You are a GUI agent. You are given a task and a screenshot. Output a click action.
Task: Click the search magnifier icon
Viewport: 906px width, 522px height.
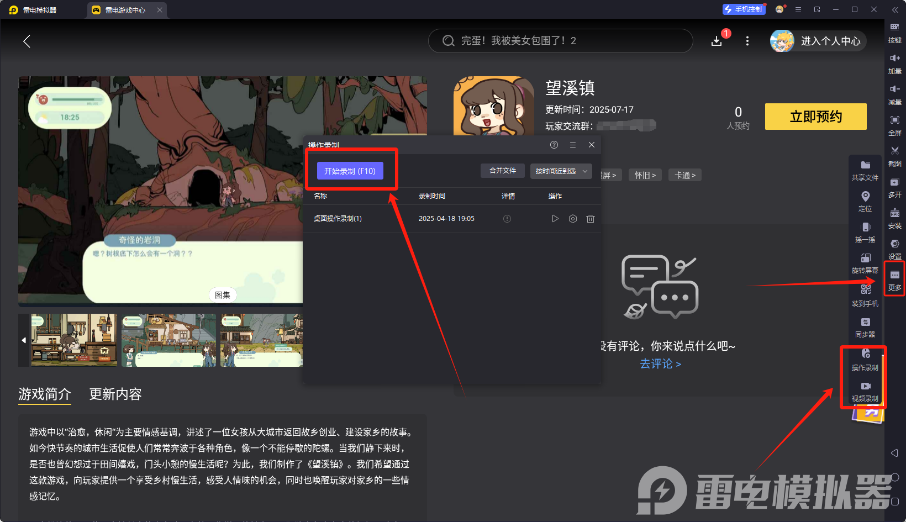[x=449, y=41]
